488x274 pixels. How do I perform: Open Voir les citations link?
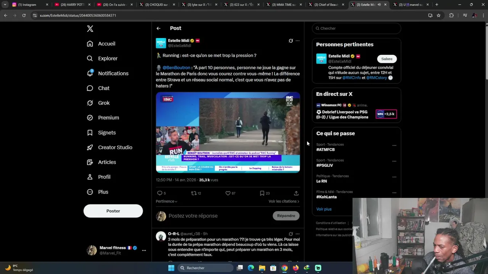(x=284, y=201)
